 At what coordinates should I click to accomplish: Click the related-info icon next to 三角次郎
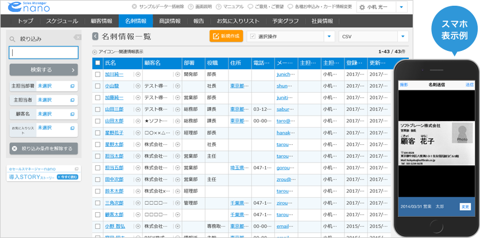(138, 203)
